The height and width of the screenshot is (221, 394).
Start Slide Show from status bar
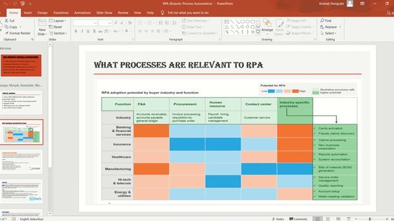(348, 219)
